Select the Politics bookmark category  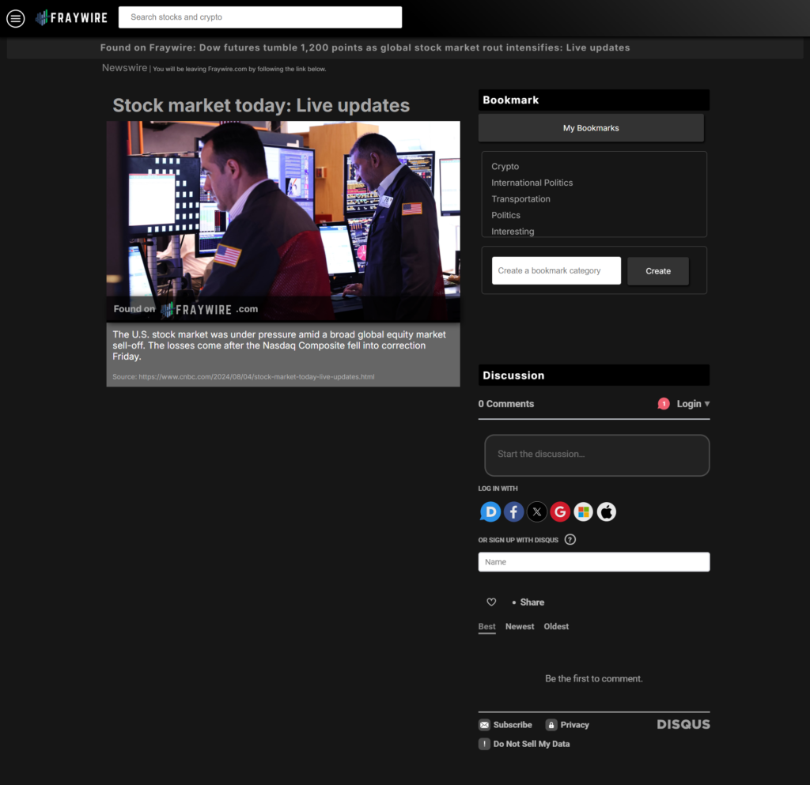click(505, 215)
